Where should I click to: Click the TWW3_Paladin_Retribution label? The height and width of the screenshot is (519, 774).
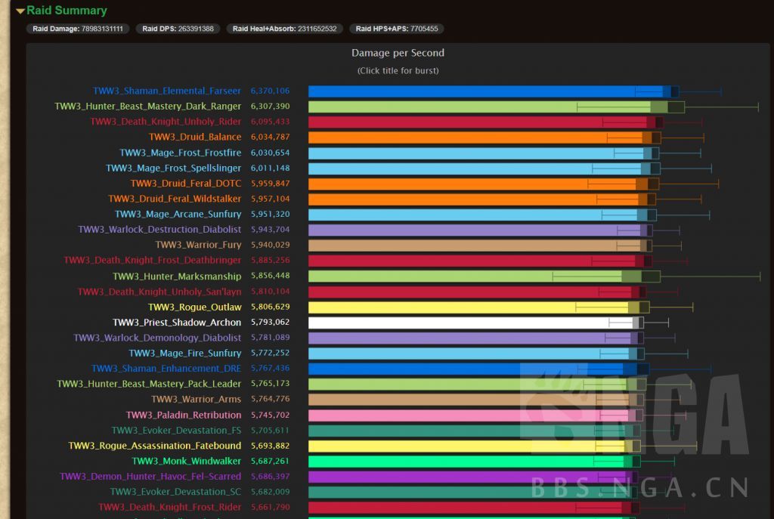(184, 416)
